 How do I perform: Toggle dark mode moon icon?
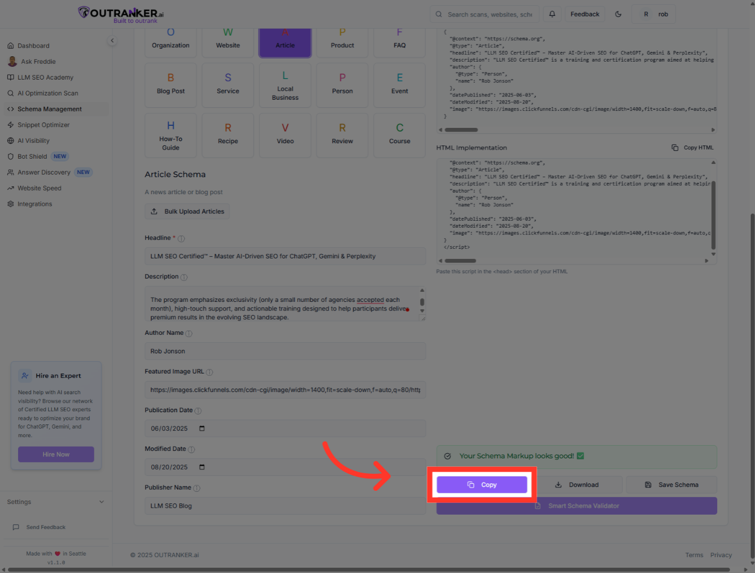(x=618, y=14)
